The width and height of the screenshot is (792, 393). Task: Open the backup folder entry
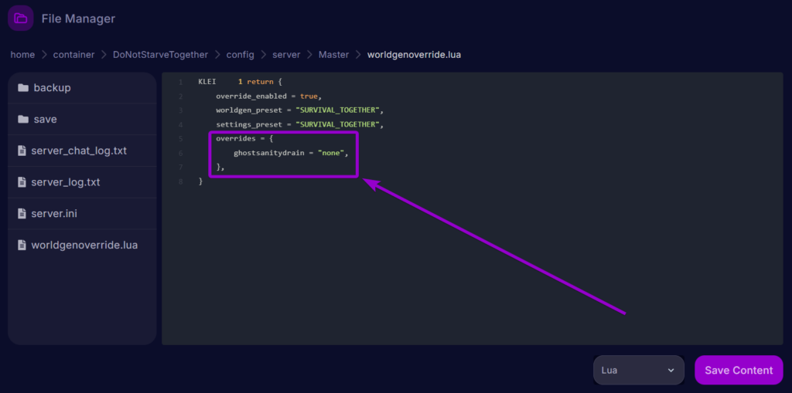[x=52, y=88]
